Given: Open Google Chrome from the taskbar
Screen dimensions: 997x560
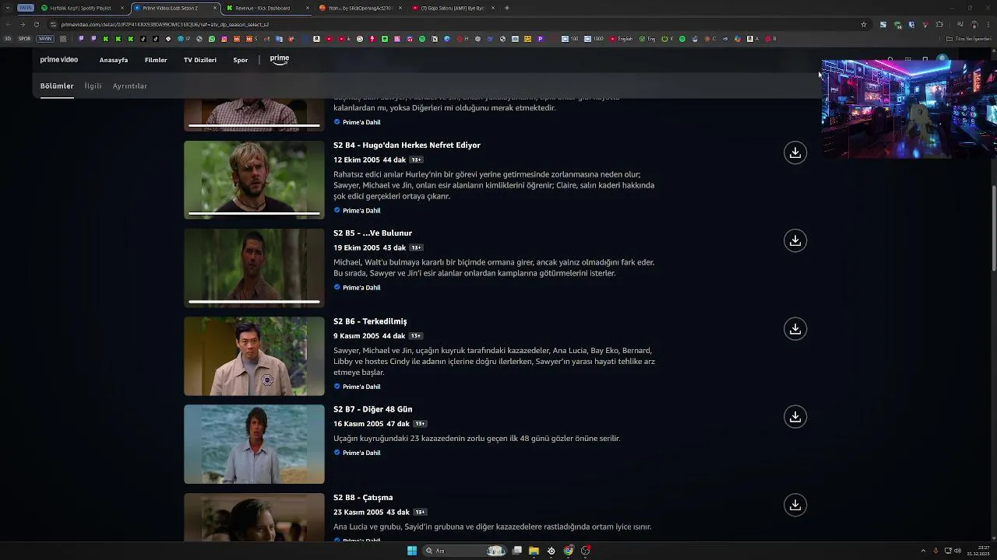Looking at the screenshot, I should tap(569, 551).
